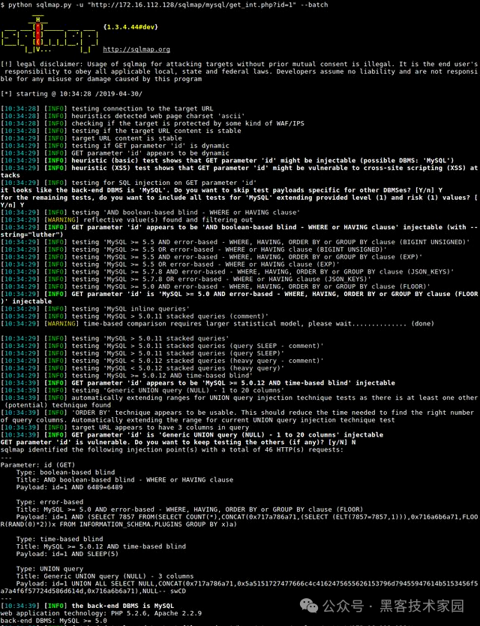Click the WARNING reflective value(s) found line
Viewport: 480px width, 626px height.
point(127,220)
